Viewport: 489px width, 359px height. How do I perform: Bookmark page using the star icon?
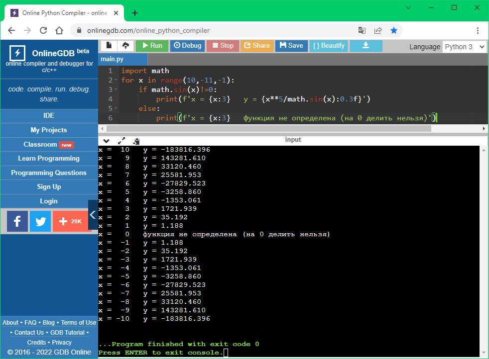pyautogui.click(x=394, y=30)
